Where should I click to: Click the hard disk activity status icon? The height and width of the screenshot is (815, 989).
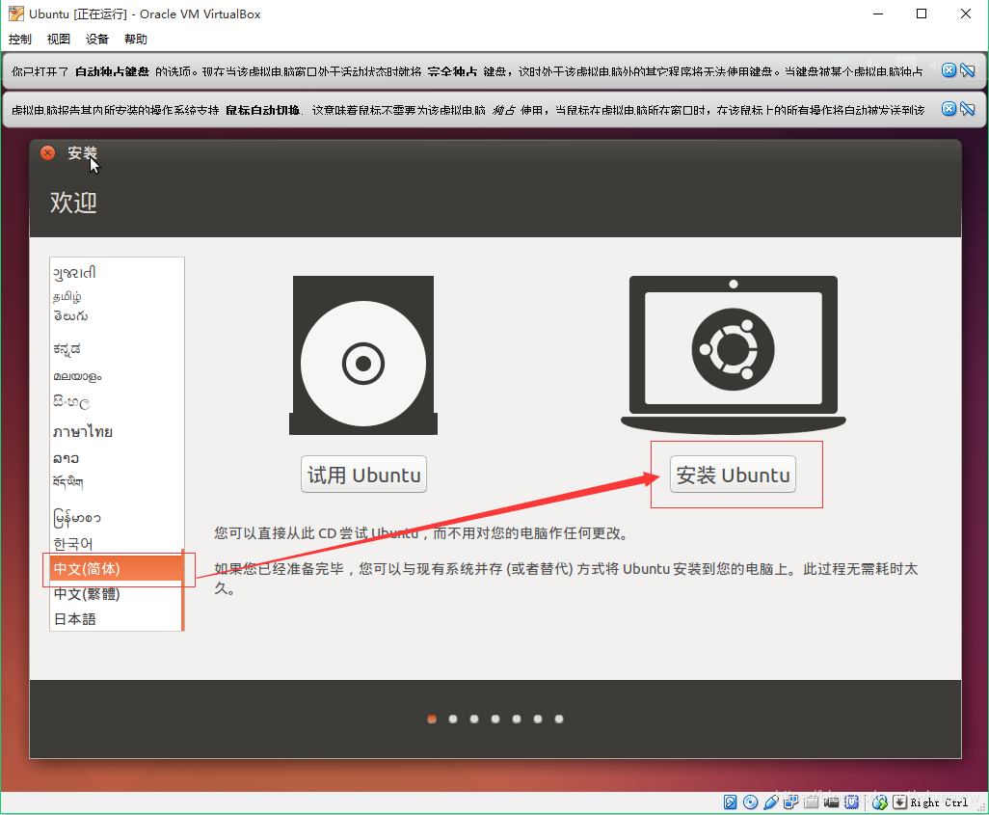(x=730, y=801)
